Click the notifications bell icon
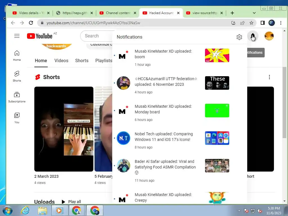This screenshot has width=288, height=216. coord(253,36)
